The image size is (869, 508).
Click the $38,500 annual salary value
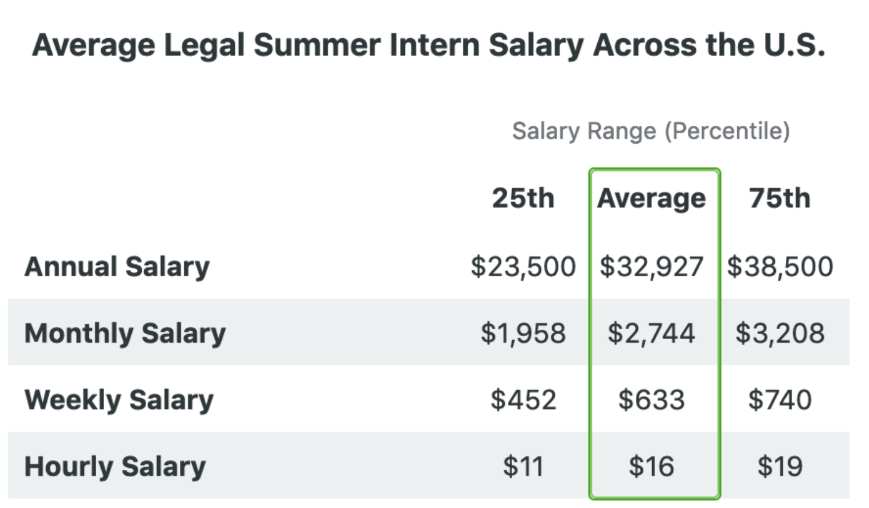click(x=780, y=267)
